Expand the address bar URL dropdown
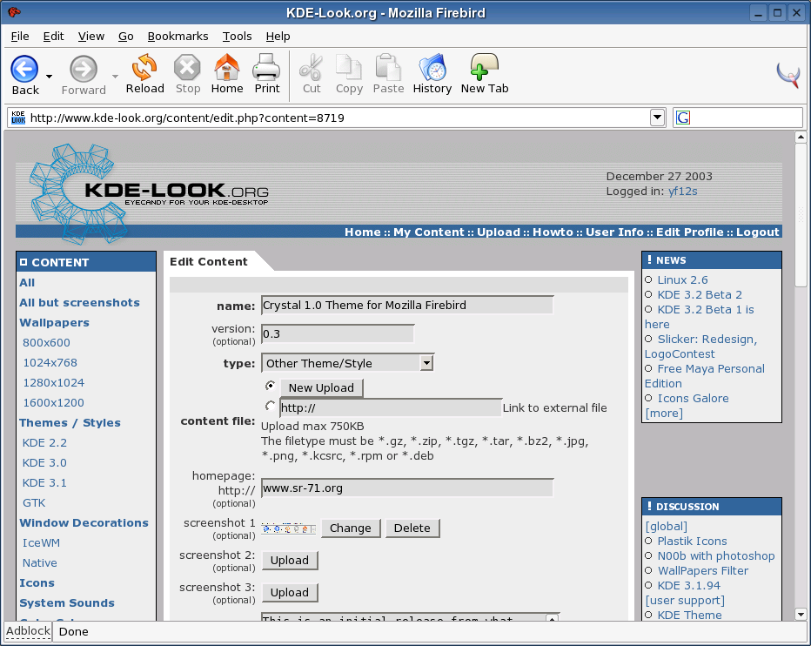Screen dimensions: 811x646 point(657,118)
